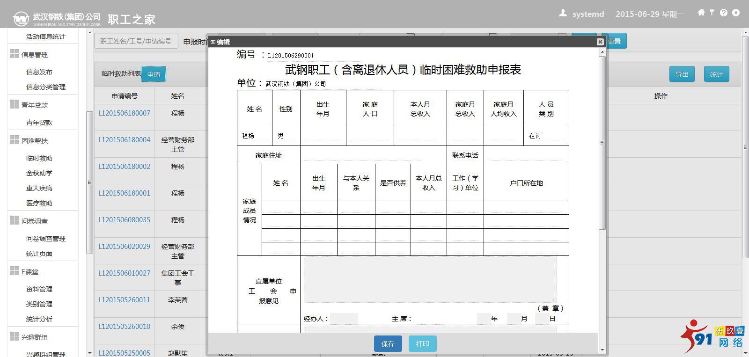749x357 pixels.
Task: Select 临时救助 in the sidebar
Action: [x=39, y=158]
